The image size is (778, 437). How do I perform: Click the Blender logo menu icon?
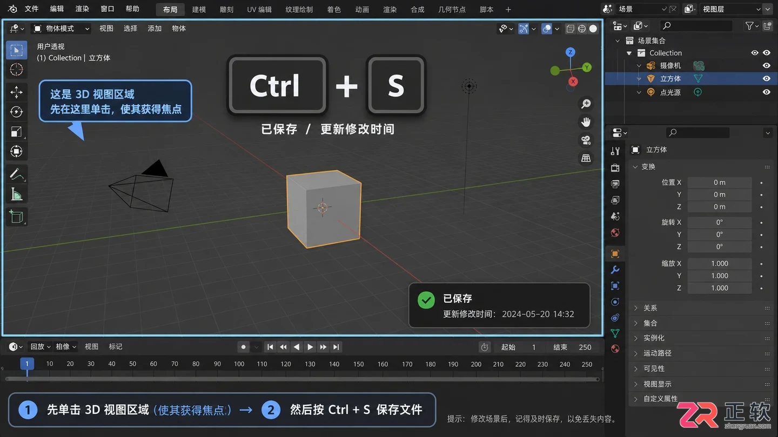point(13,9)
